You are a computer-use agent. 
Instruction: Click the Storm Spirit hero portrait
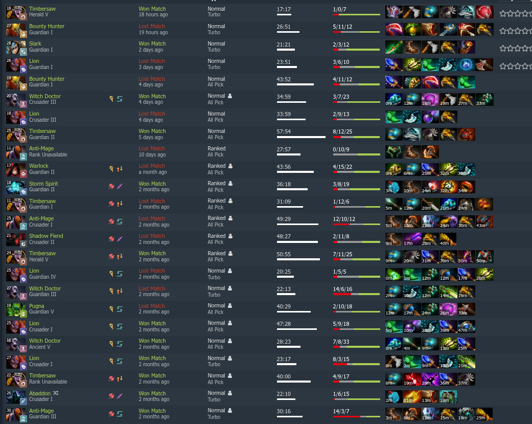click(x=16, y=187)
